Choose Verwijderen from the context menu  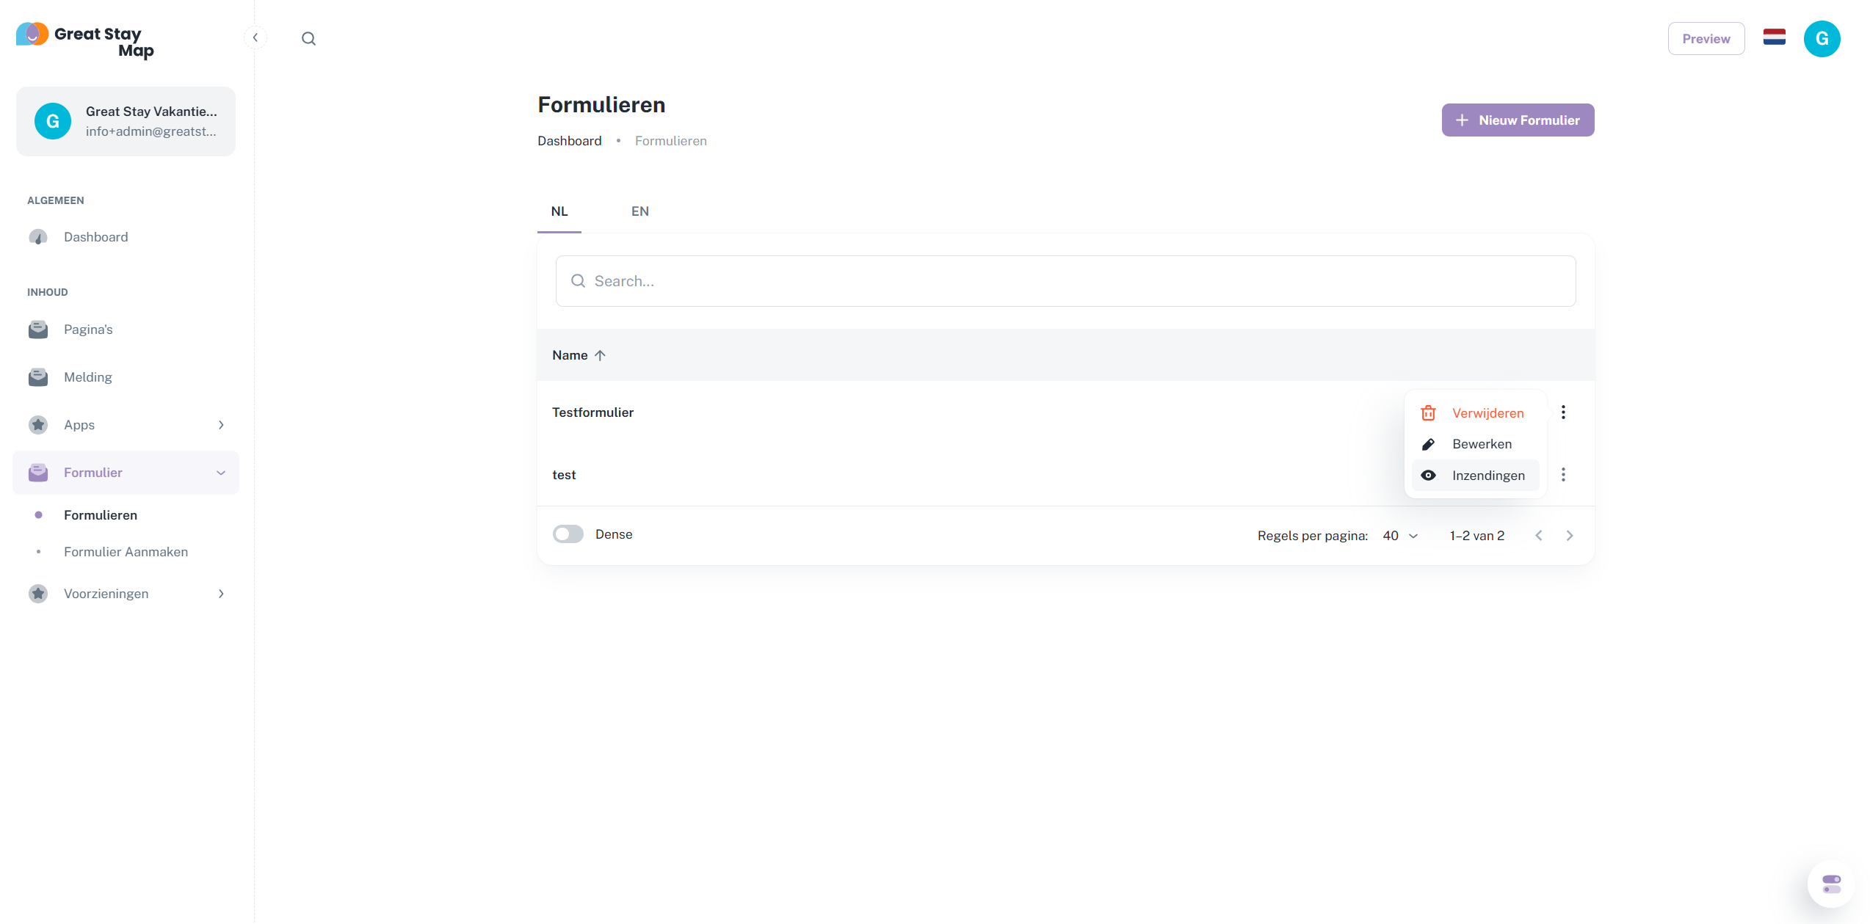coord(1487,413)
